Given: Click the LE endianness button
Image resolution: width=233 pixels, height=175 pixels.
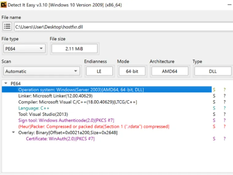Looking at the screenshot, I should point(99,71).
